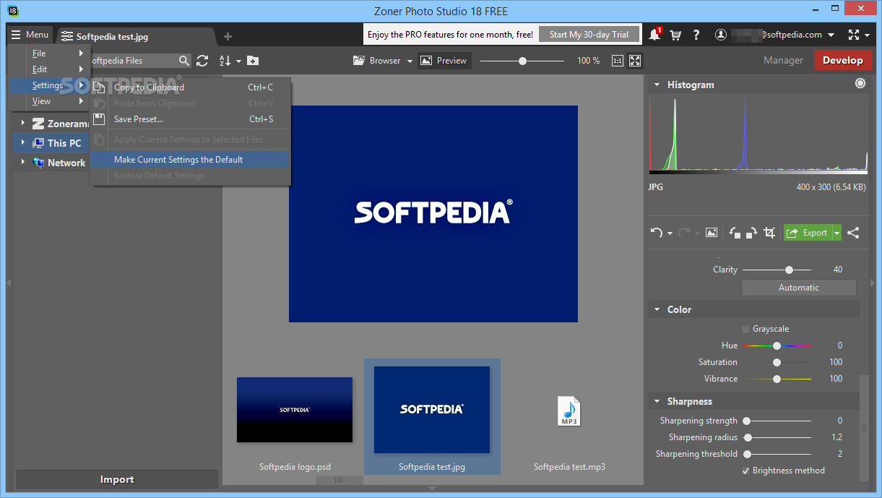Click the new folder icon

(253, 61)
